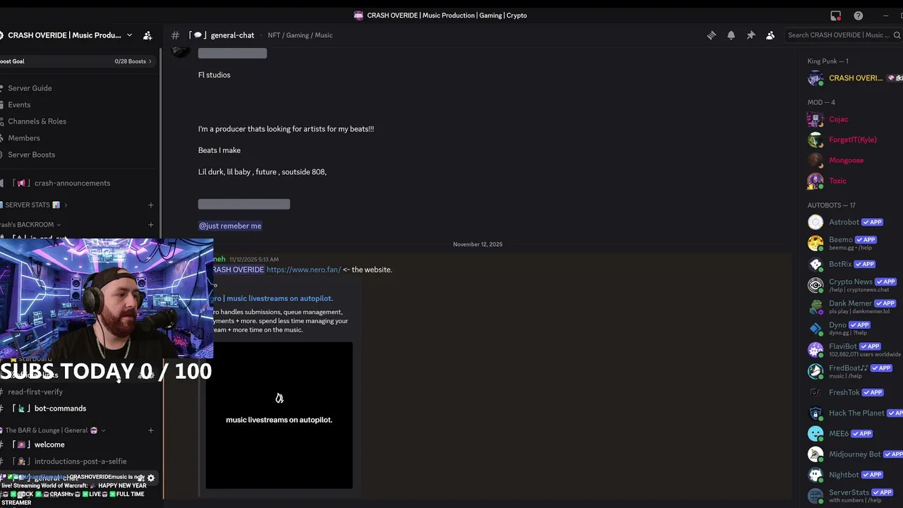Open the server name dropdown menu
This screenshot has height=508, width=903.
tap(129, 35)
